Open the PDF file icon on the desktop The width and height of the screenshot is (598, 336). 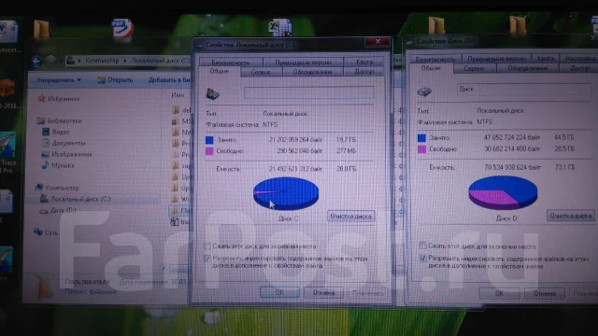tap(122, 28)
